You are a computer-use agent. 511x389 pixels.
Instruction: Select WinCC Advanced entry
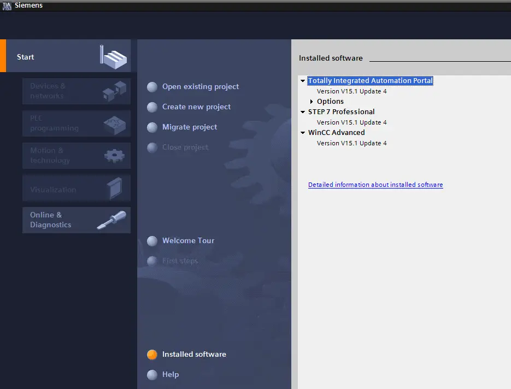(x=336, y=133)
